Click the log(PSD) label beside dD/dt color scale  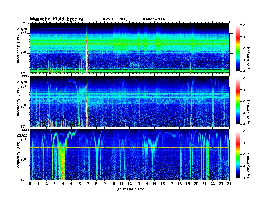coord(249,112)
